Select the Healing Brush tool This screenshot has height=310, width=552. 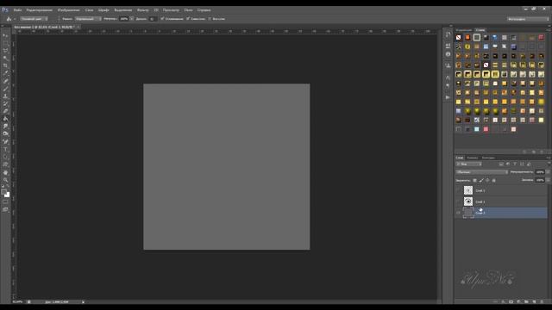6,81
